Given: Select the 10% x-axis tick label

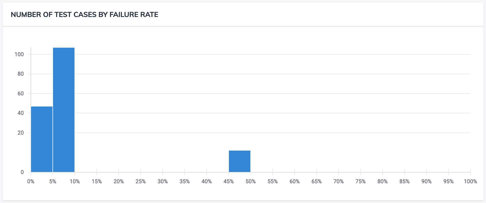Looking at the screenshot, I should (75, 182).
